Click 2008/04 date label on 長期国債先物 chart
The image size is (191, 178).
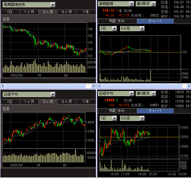pyautogui.click(x=16, y=75)
